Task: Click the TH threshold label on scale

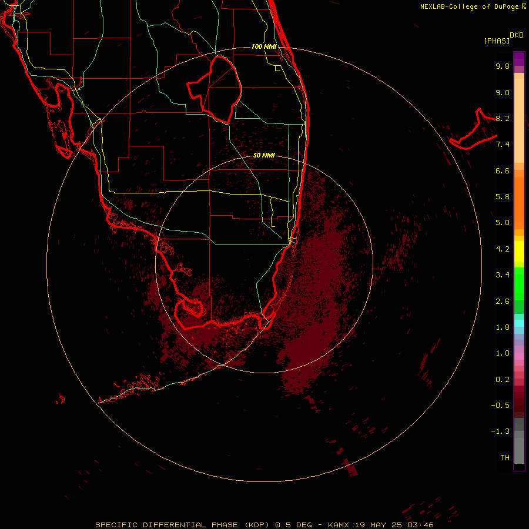Action: [505, 458]
